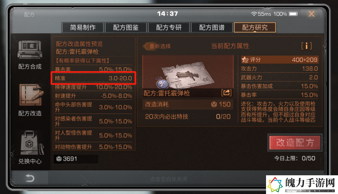Select the 配方研究 tab
Screen dimensions: 338x194
coord(255,27)
